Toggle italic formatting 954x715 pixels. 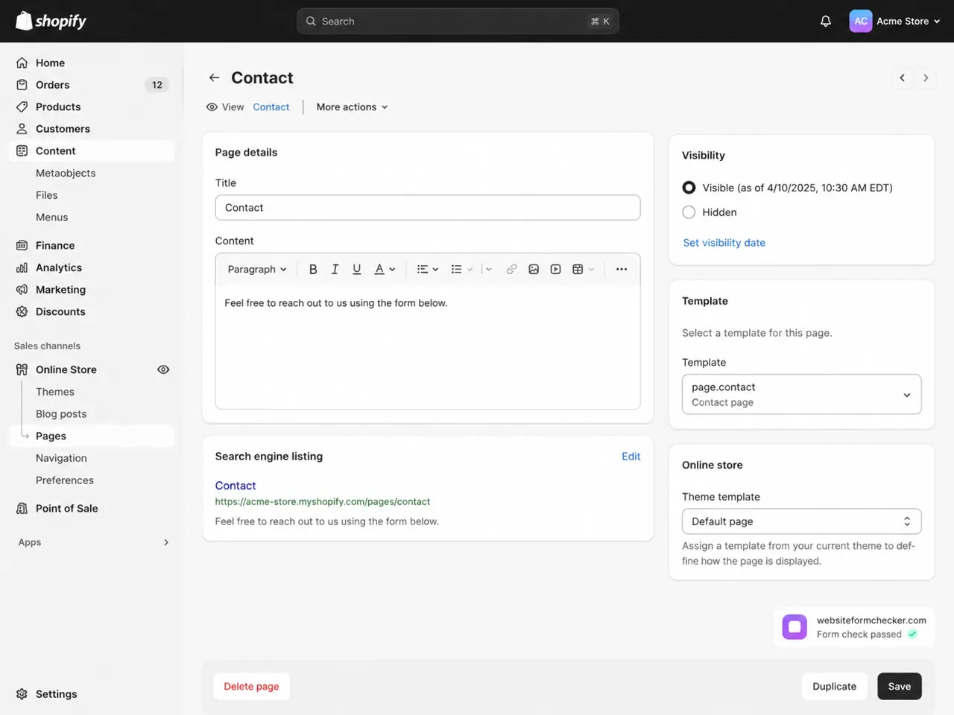click(335, 269)
